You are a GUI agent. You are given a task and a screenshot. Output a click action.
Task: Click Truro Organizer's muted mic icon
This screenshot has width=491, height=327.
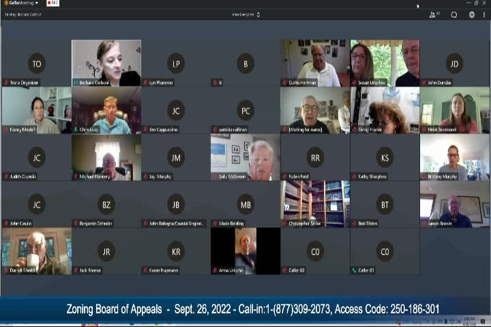pyautogui.click(x=5, y=82)
